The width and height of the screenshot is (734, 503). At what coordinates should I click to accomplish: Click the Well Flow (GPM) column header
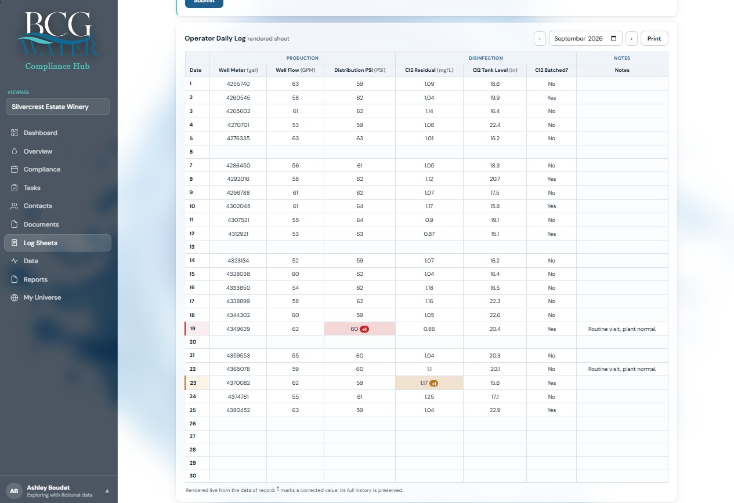pyautogui.click(x=295, y=70)
